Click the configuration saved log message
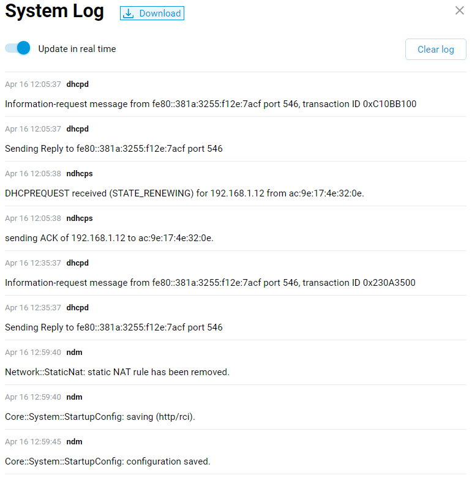472x478 pixels. [x=107, y=461]
